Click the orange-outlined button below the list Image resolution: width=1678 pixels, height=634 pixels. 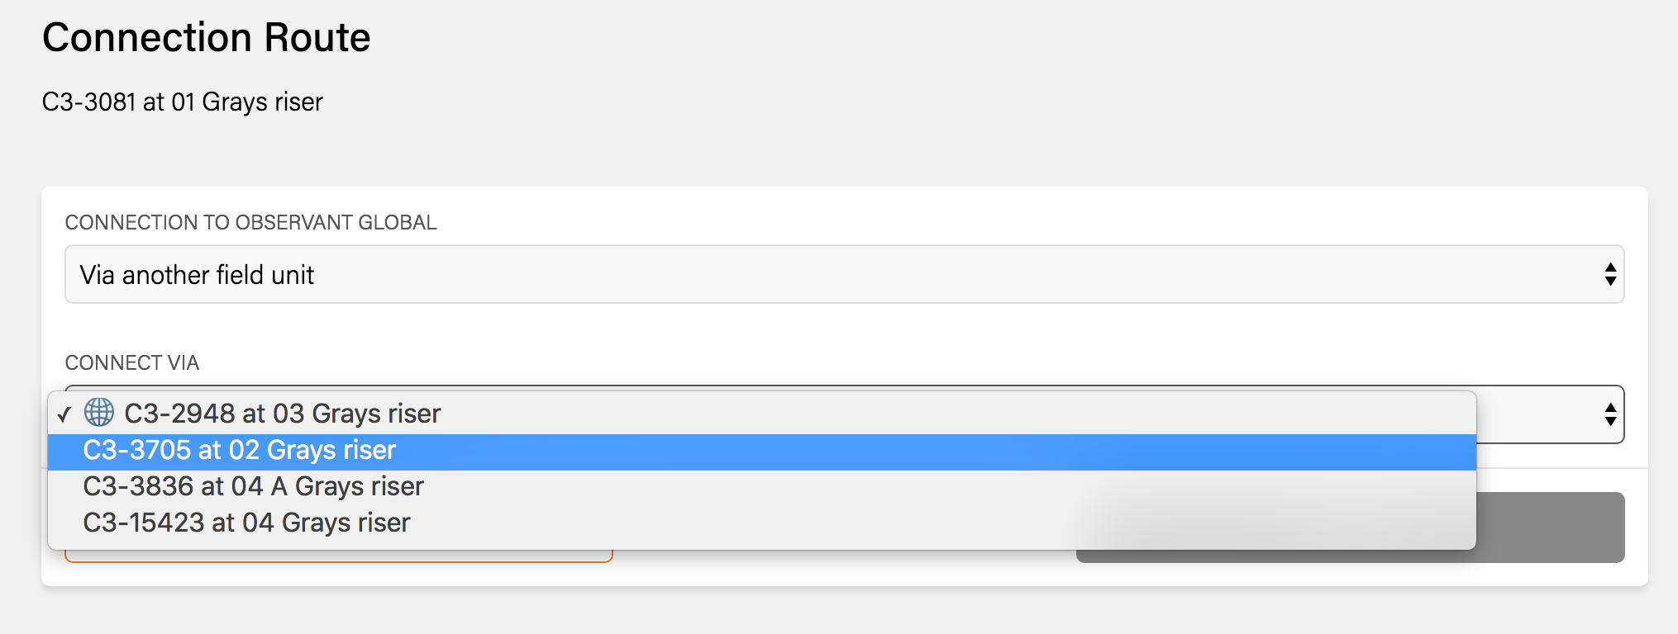pos(339,558)
